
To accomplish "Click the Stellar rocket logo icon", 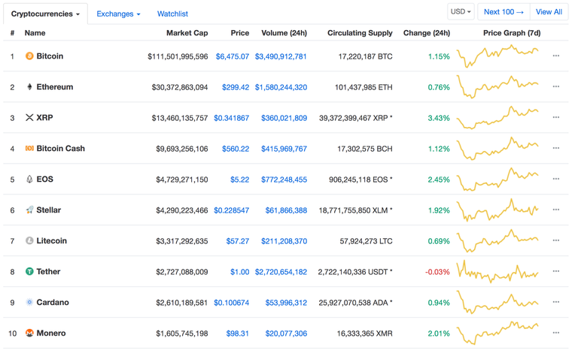I will click(29, 210).
